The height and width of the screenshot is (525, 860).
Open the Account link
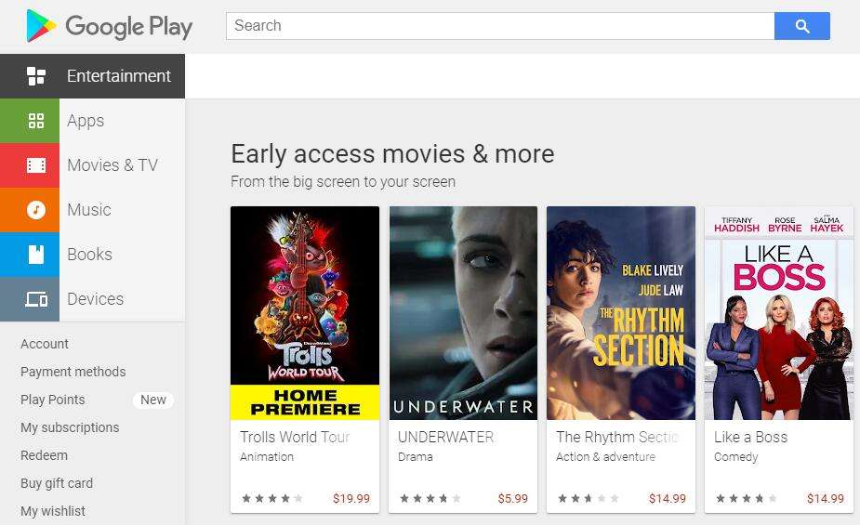tap(45, 344)
